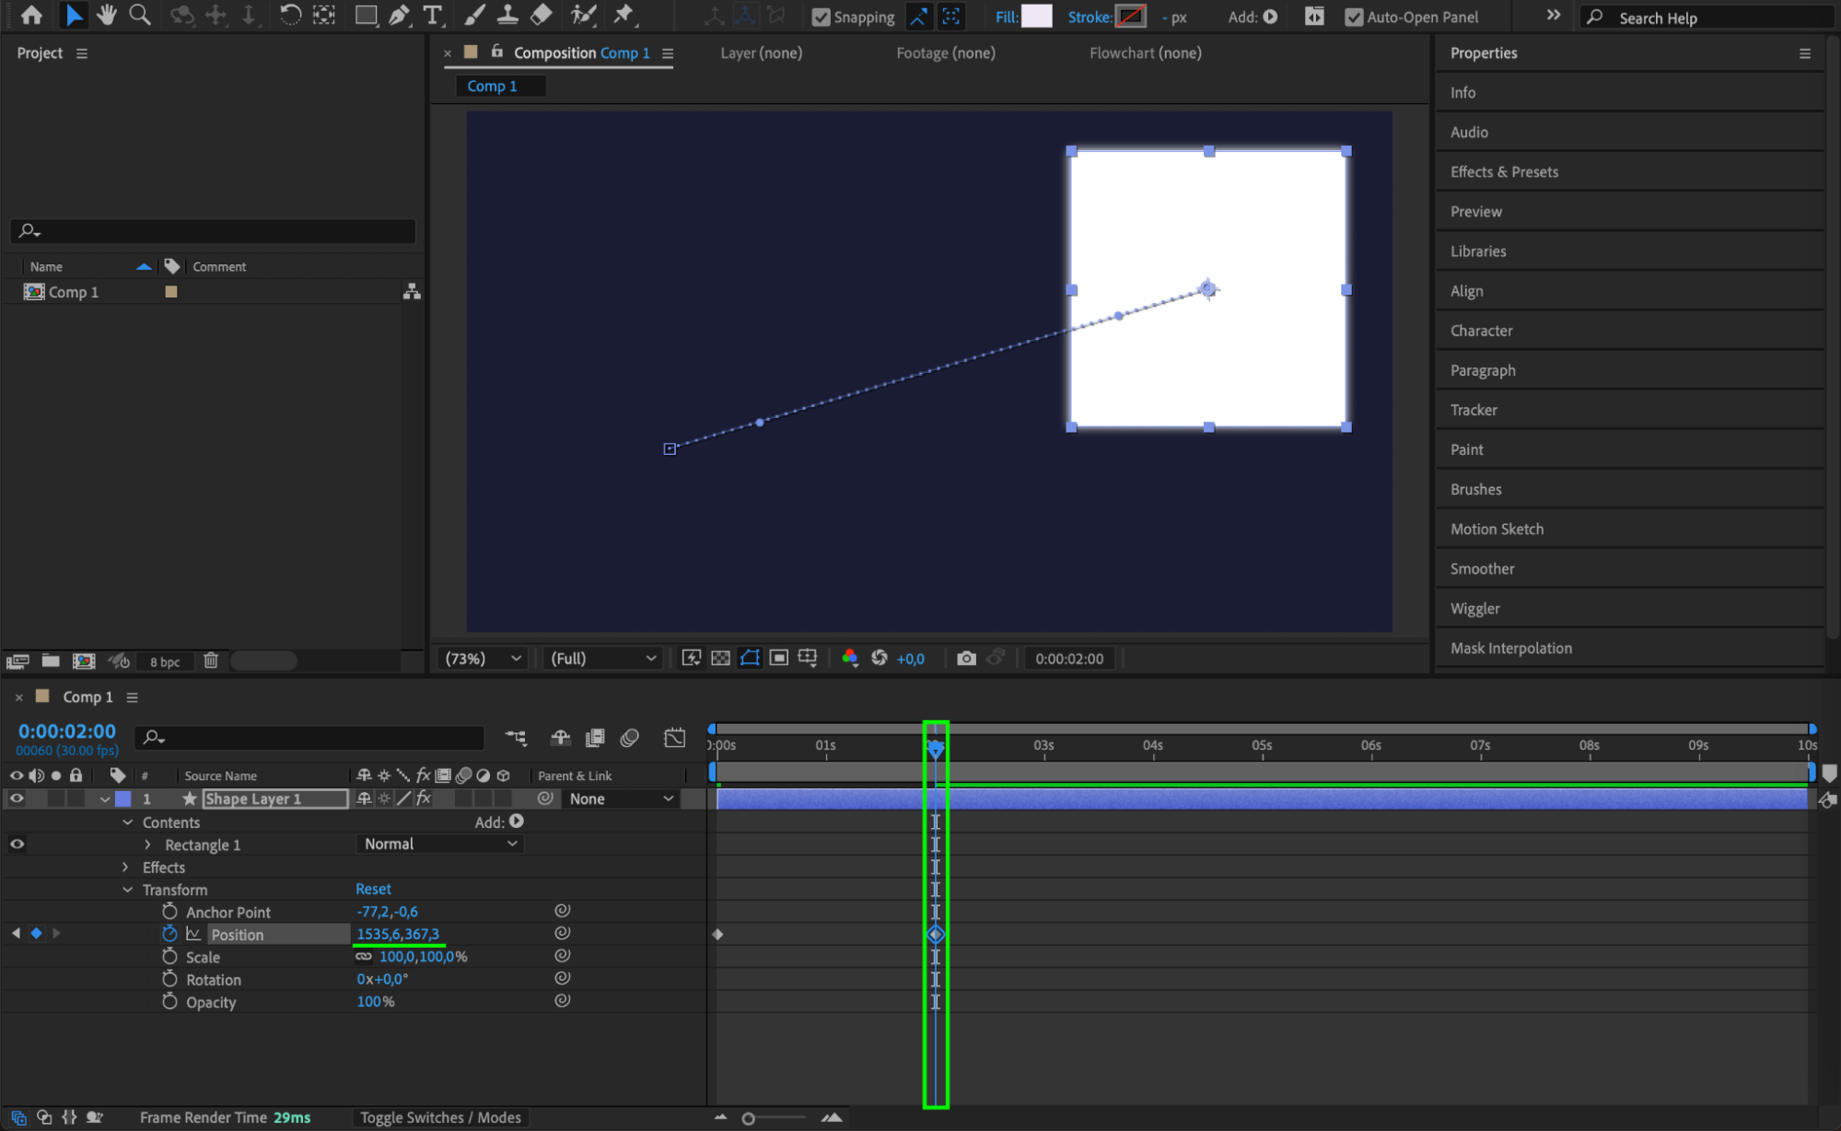
Task: Select the Pen tool in the toolbar
Action: 399,15
